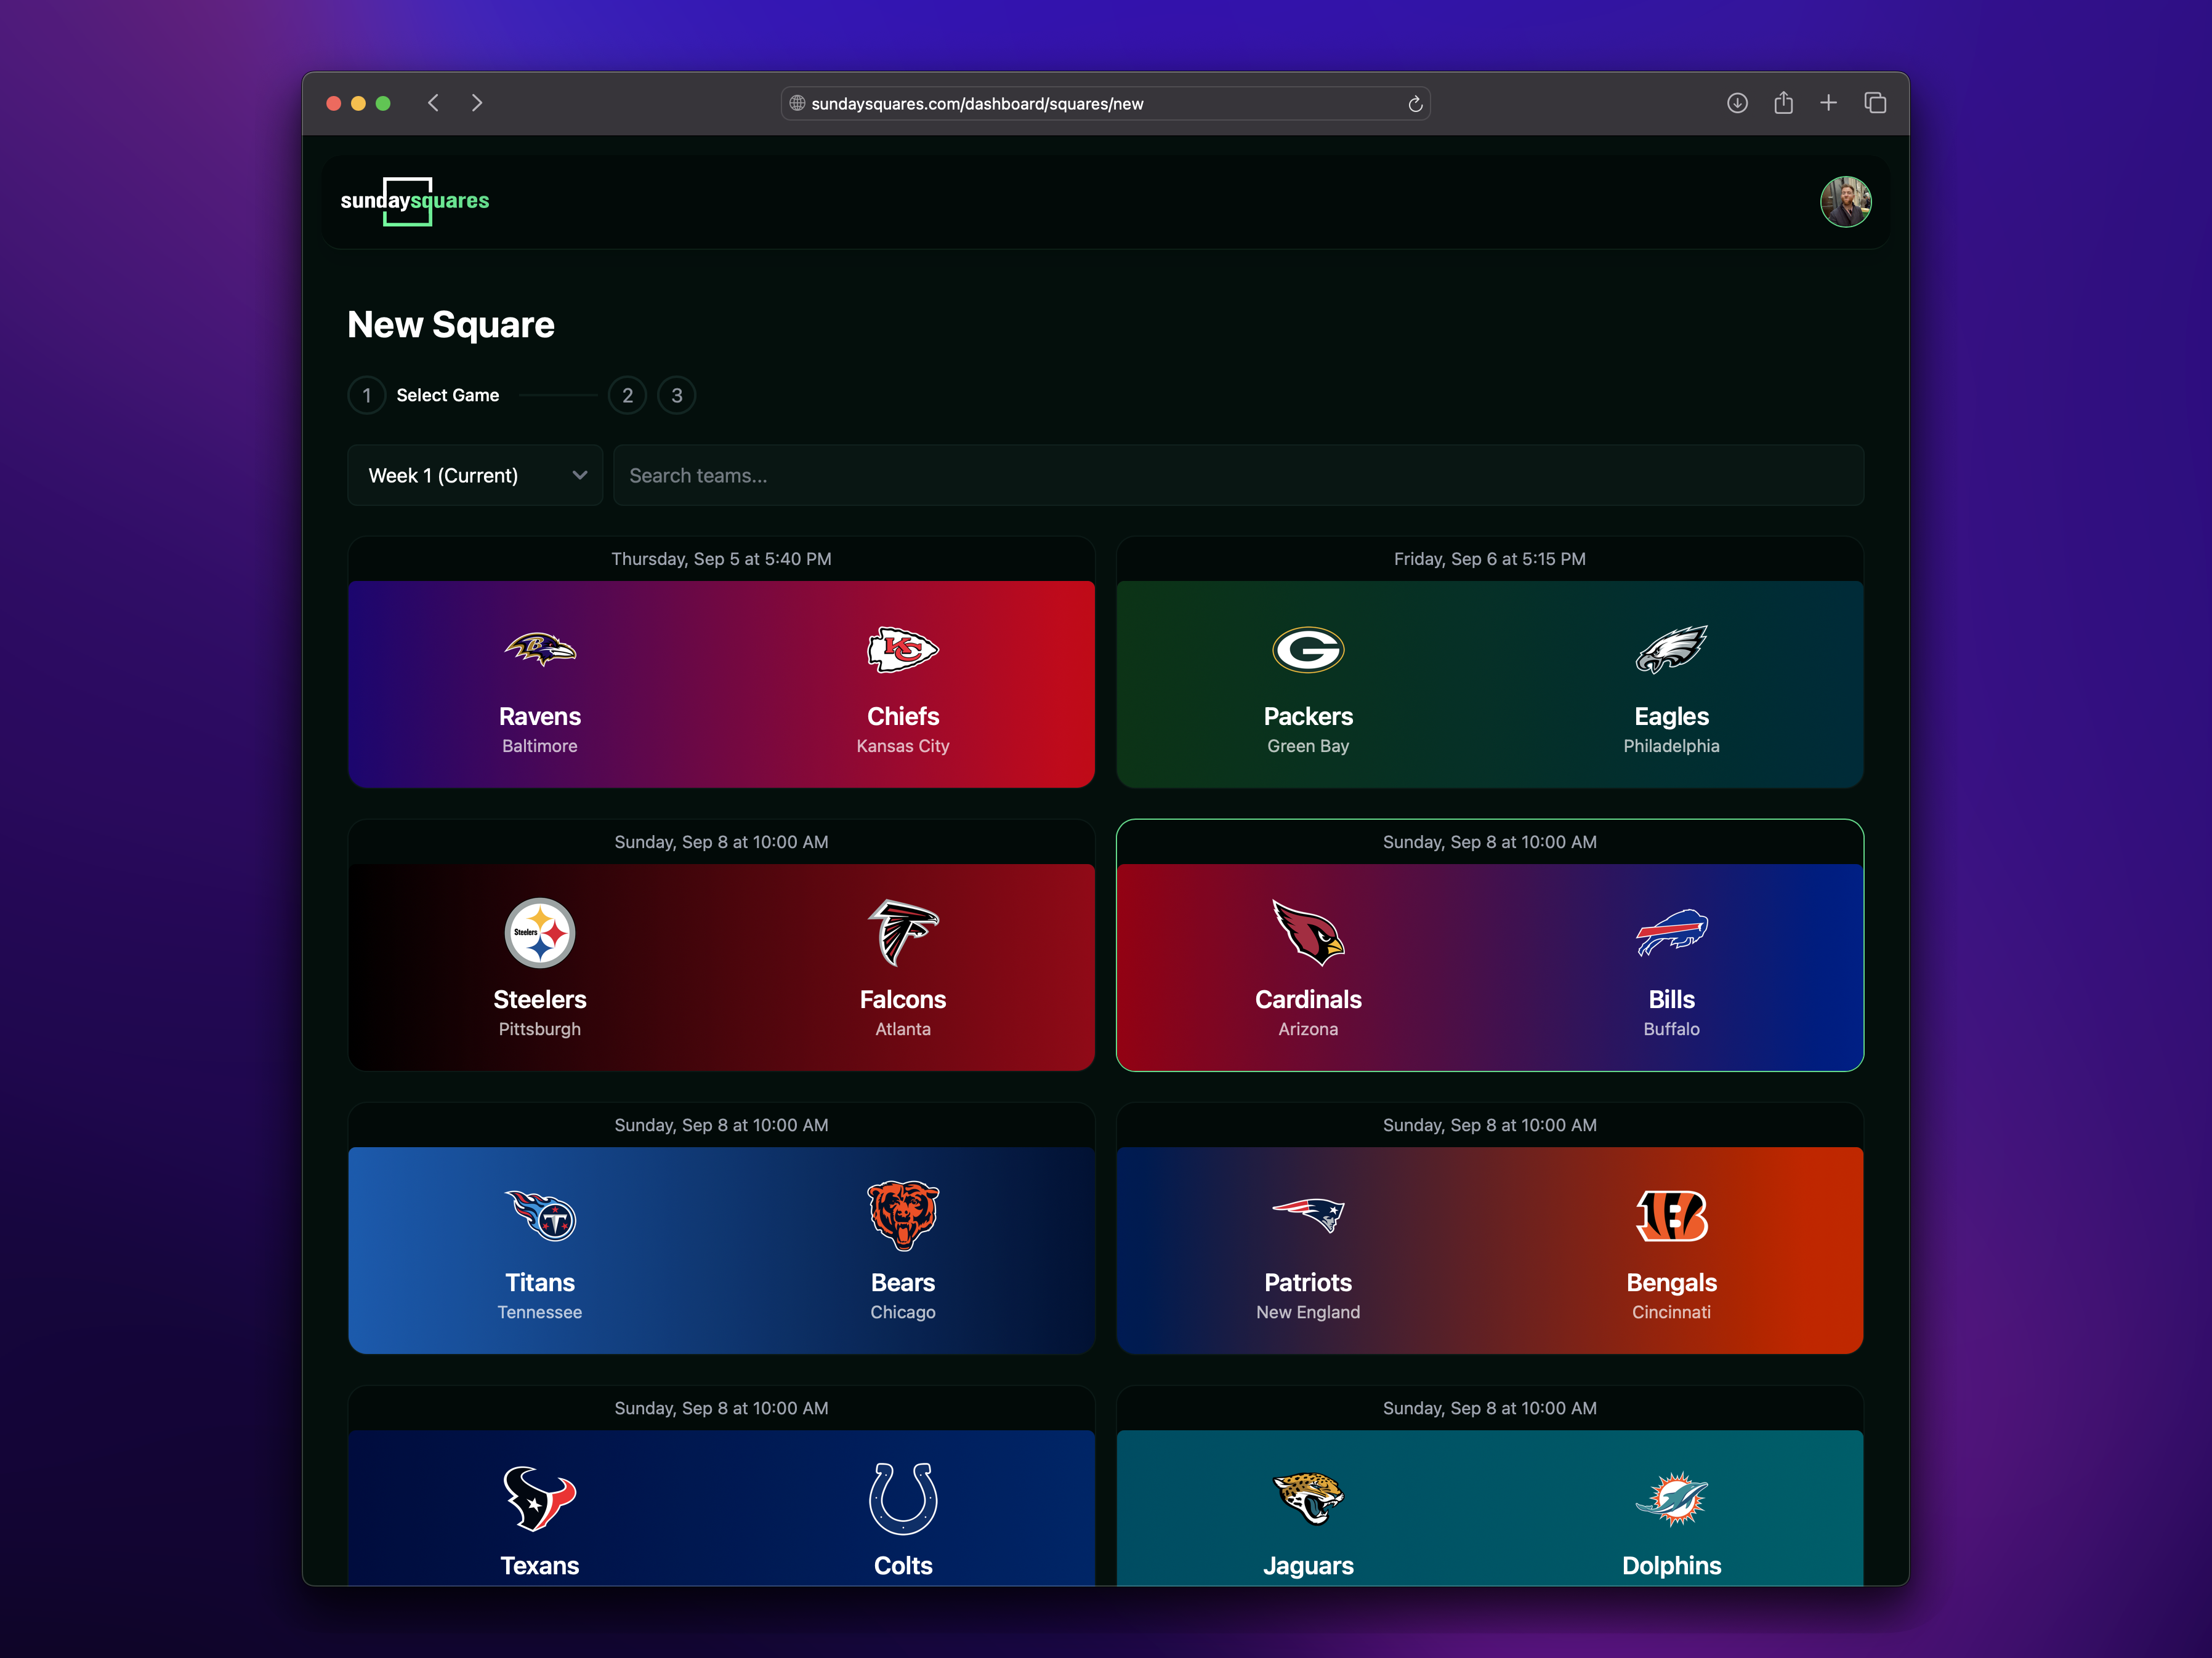Click the Cardinals team logo
This screenshot has height=1658, width=2212.
click(1308, 932)
